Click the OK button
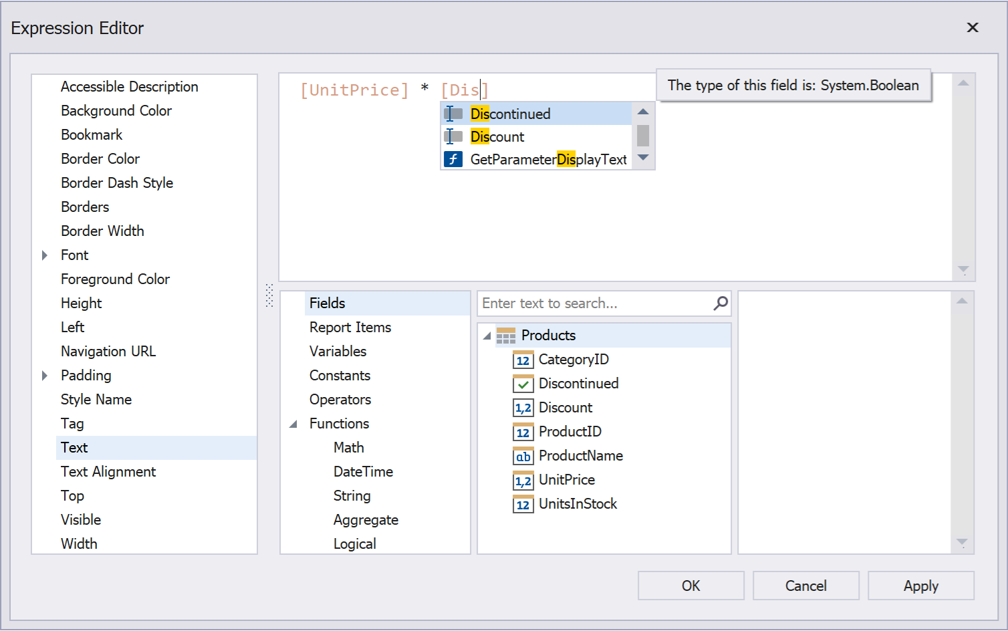This screenshot has width=1008, height=631. [690, 586]
